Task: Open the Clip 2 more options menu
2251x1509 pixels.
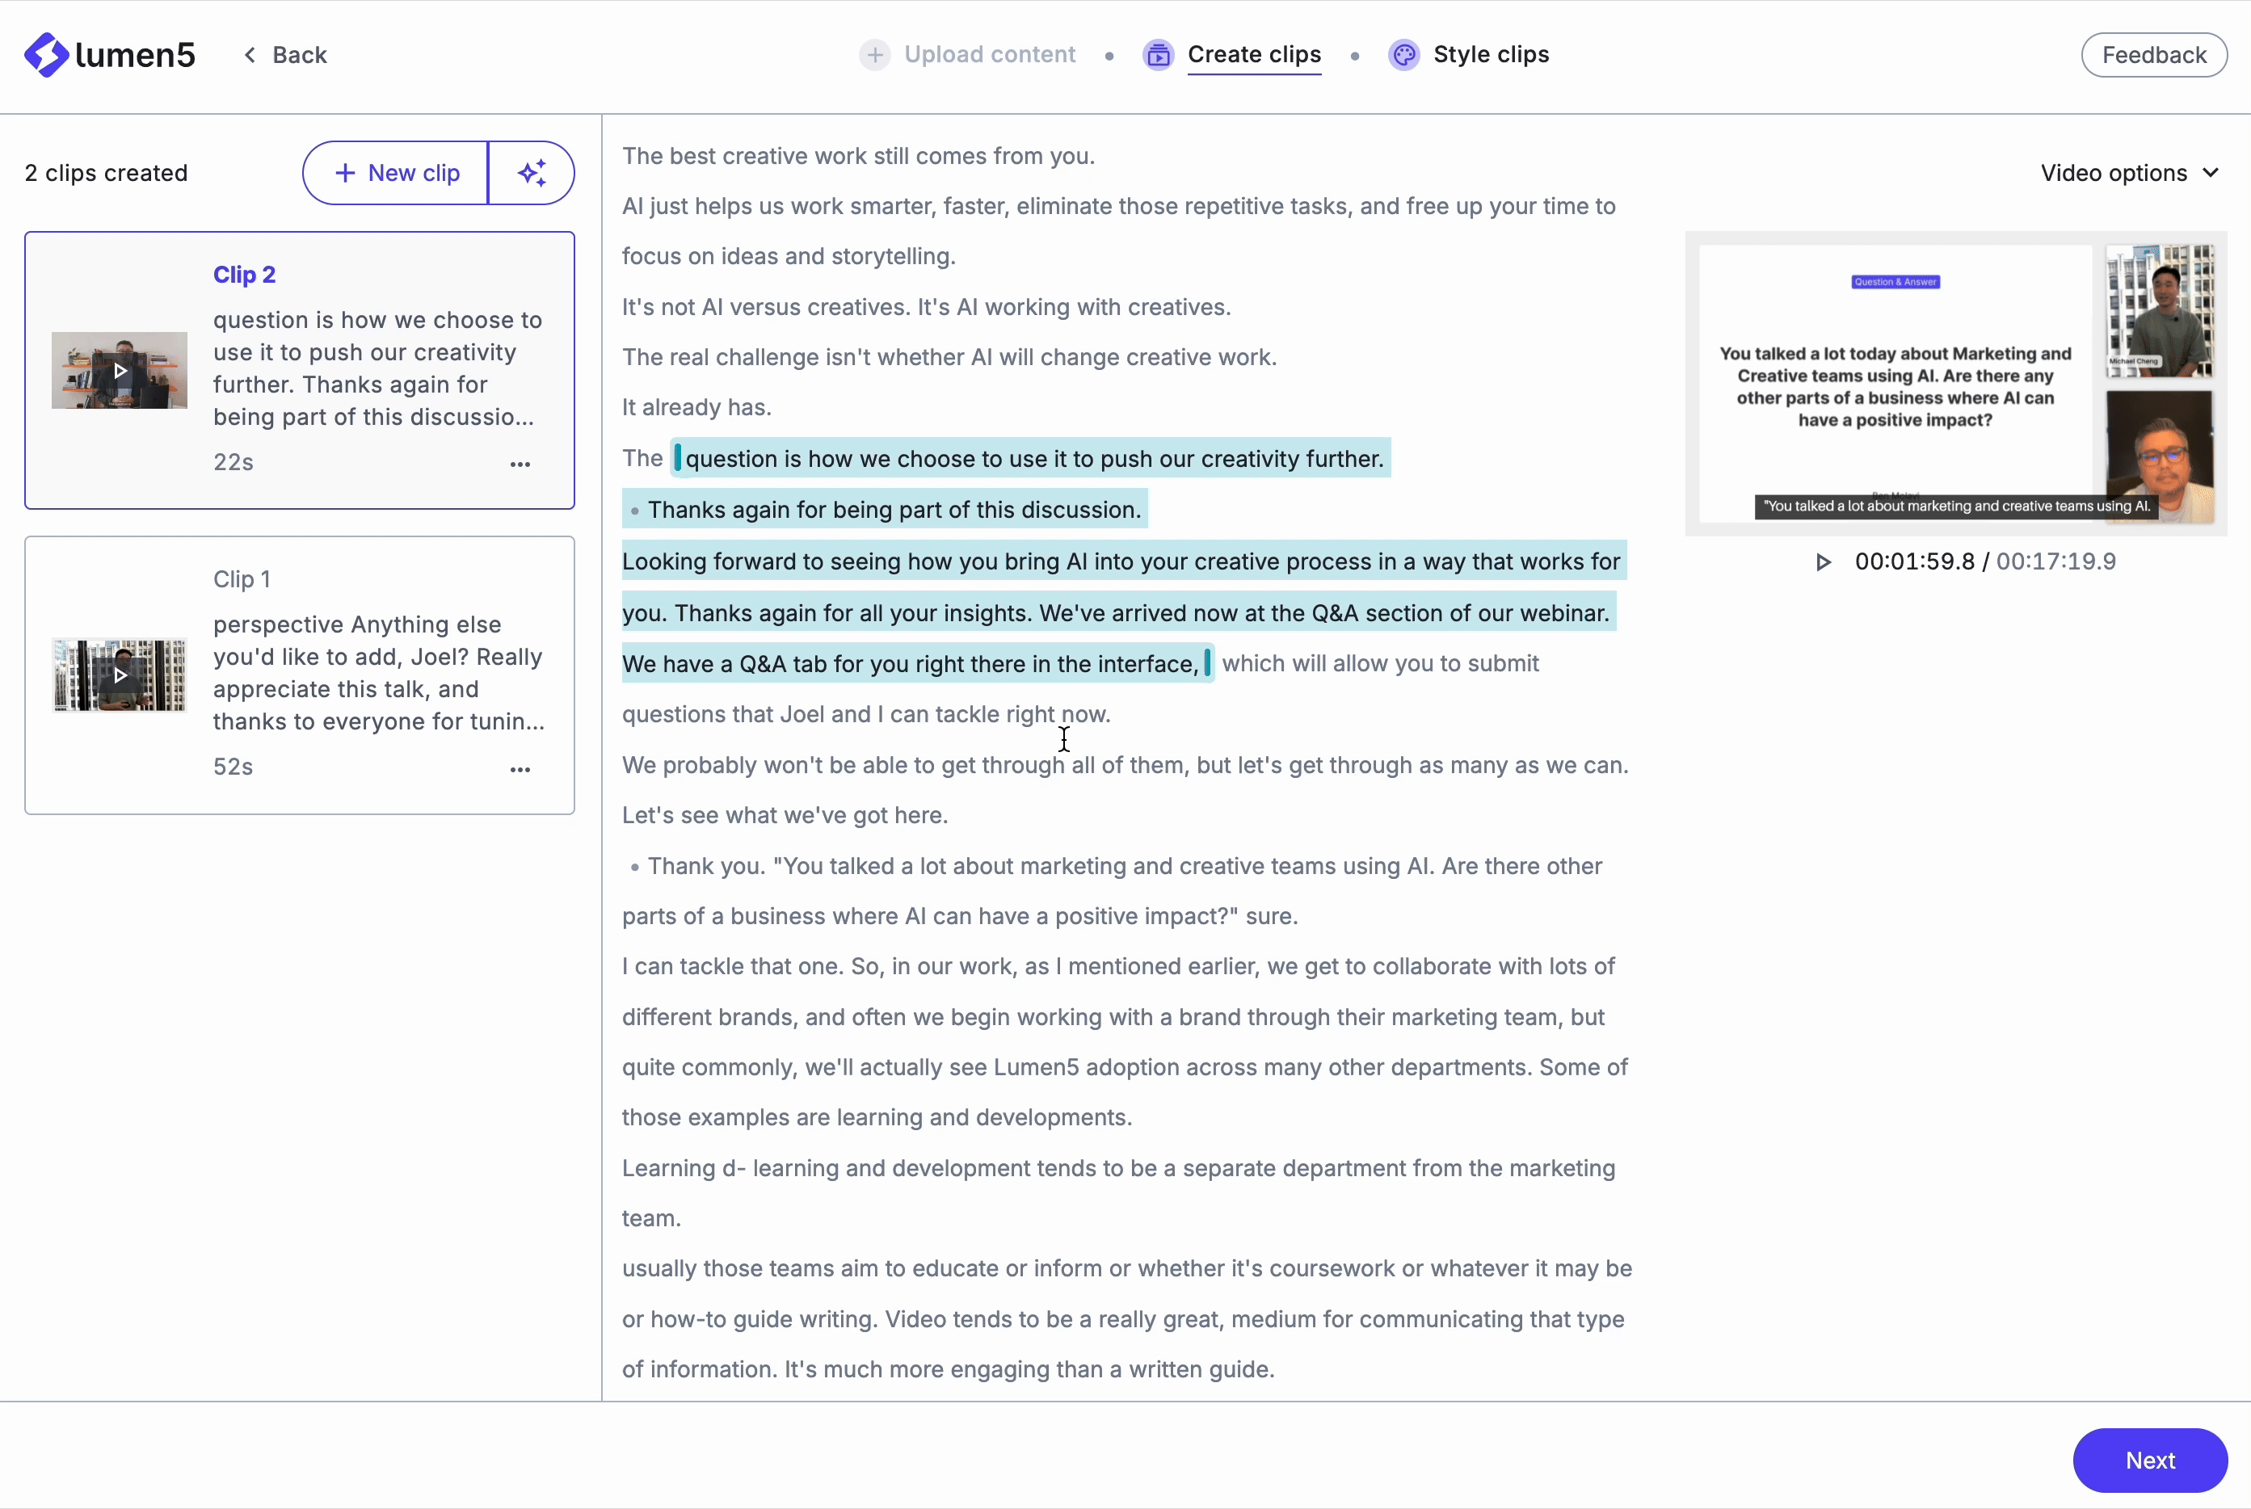Action: coord(520,464)
